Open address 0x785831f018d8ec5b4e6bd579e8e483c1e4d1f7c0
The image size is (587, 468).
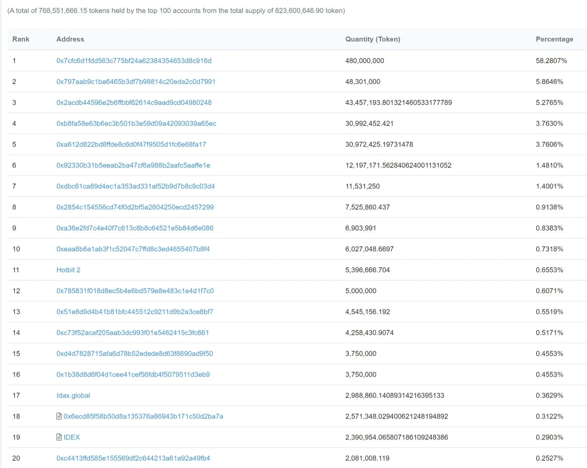point(135,291)
